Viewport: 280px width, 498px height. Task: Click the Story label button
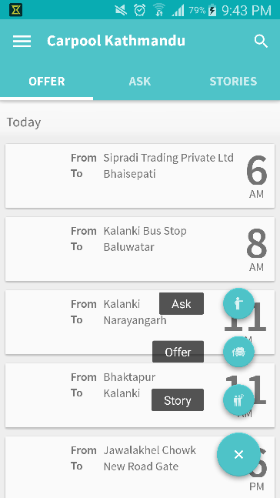[178, 400]
